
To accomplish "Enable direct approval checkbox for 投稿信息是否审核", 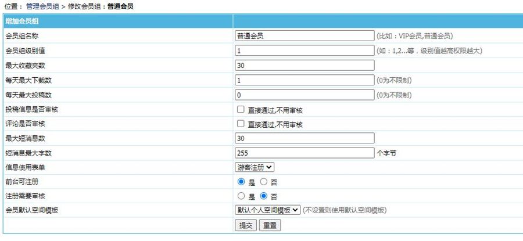I will coord(240,109).
